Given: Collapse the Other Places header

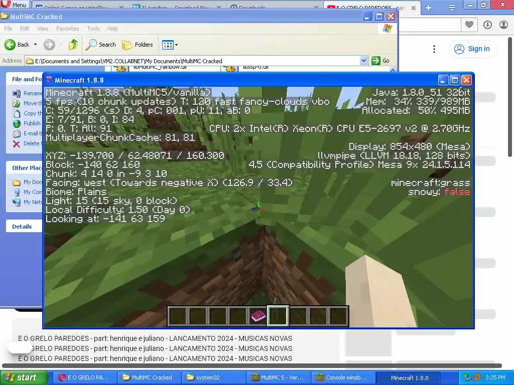Looking at the screenshot, I should pos(24,167).
